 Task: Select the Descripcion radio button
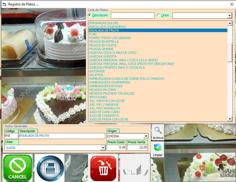(89, 15)
